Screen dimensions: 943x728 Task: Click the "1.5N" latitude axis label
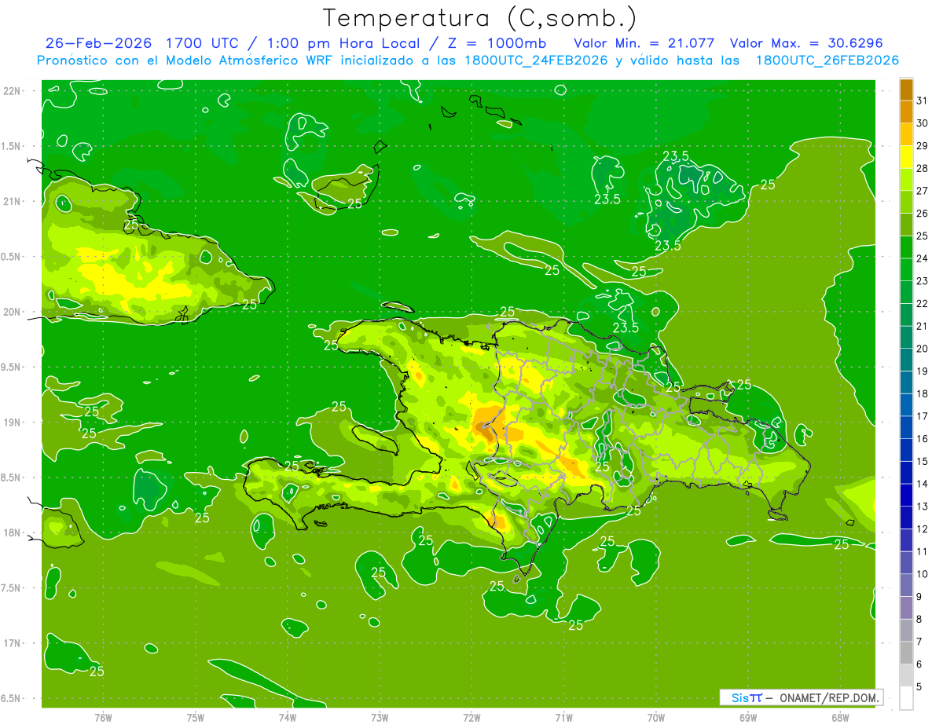(x=12, y=146)
